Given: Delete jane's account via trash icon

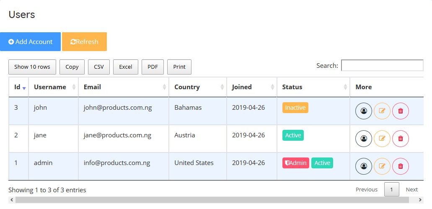Looking at the screenshot, I should coord(401,138).
